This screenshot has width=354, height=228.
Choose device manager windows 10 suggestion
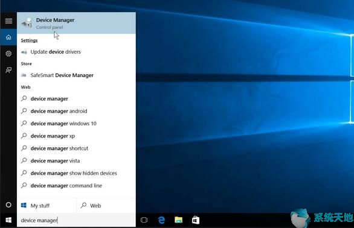click(x=76, y=124)
